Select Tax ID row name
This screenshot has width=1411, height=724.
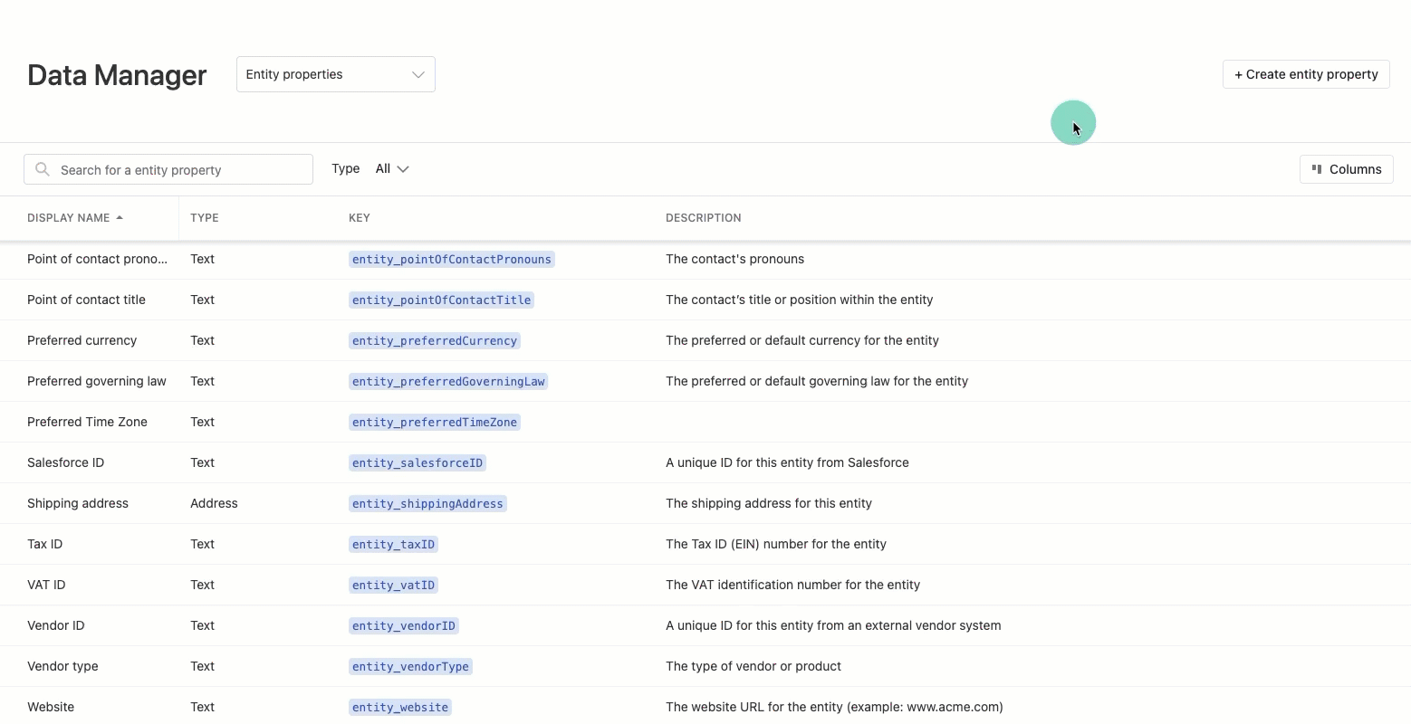44,544
